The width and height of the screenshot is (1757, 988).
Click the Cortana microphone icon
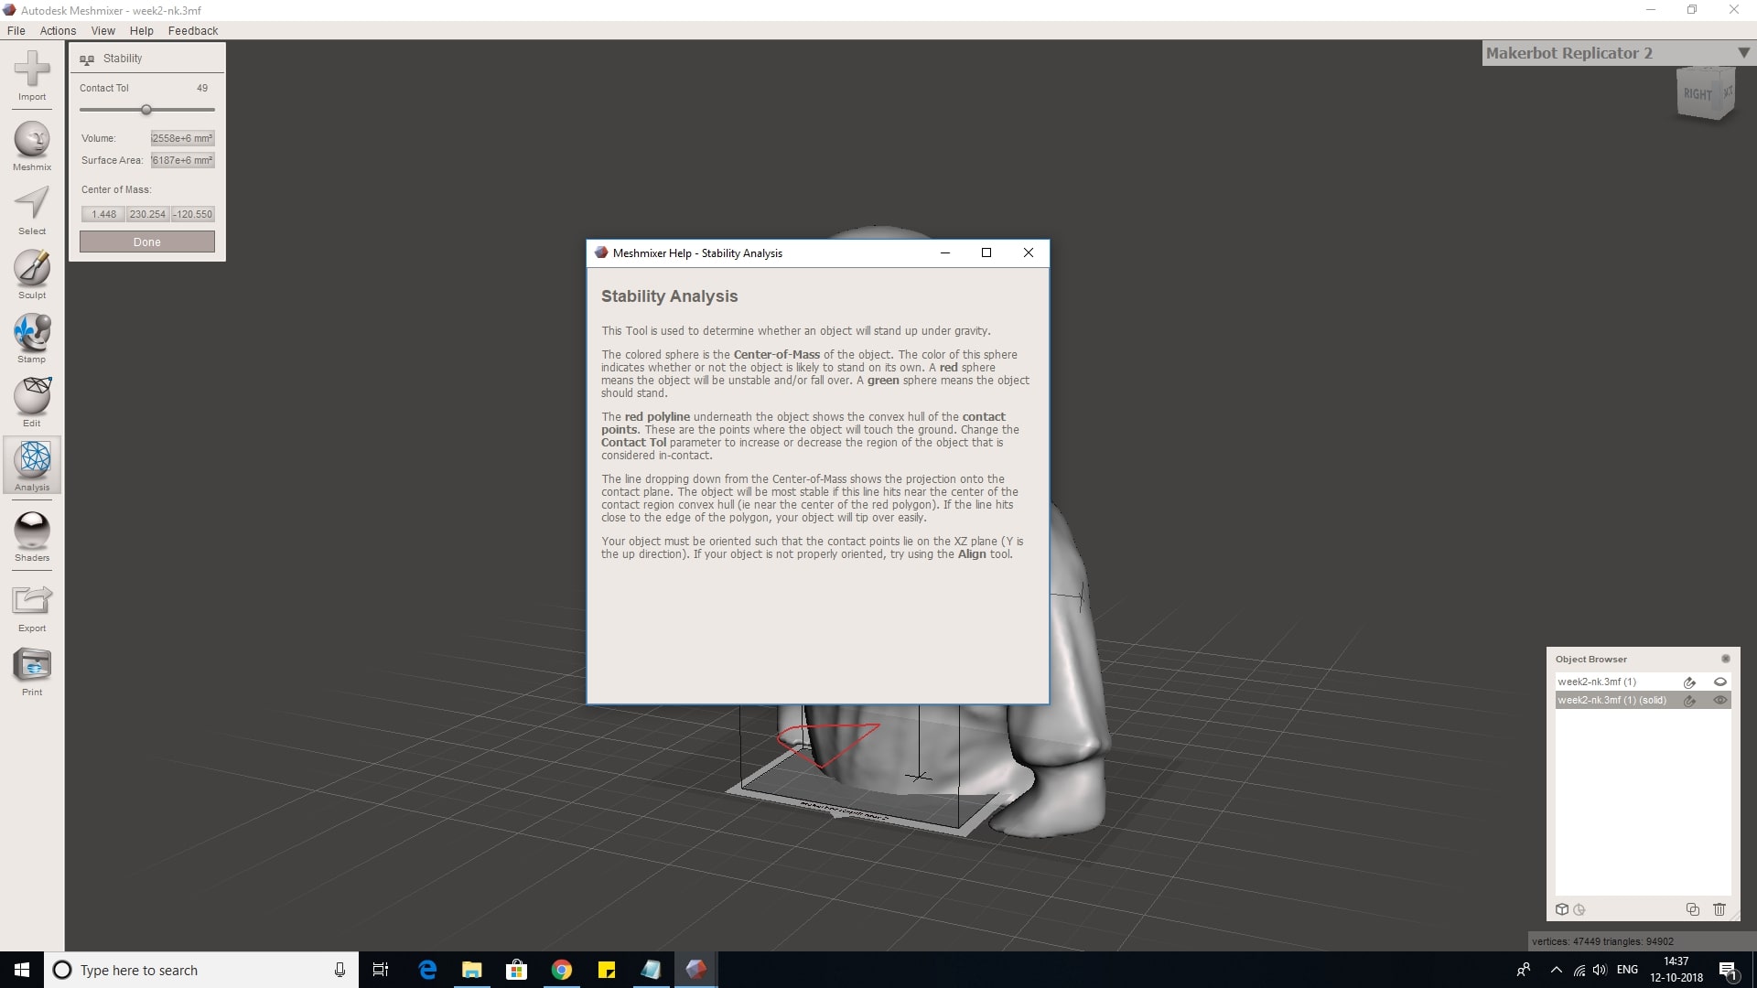point(340,970)
